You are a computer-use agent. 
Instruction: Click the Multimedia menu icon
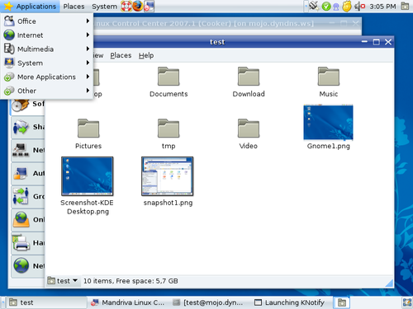pos(9,49)
